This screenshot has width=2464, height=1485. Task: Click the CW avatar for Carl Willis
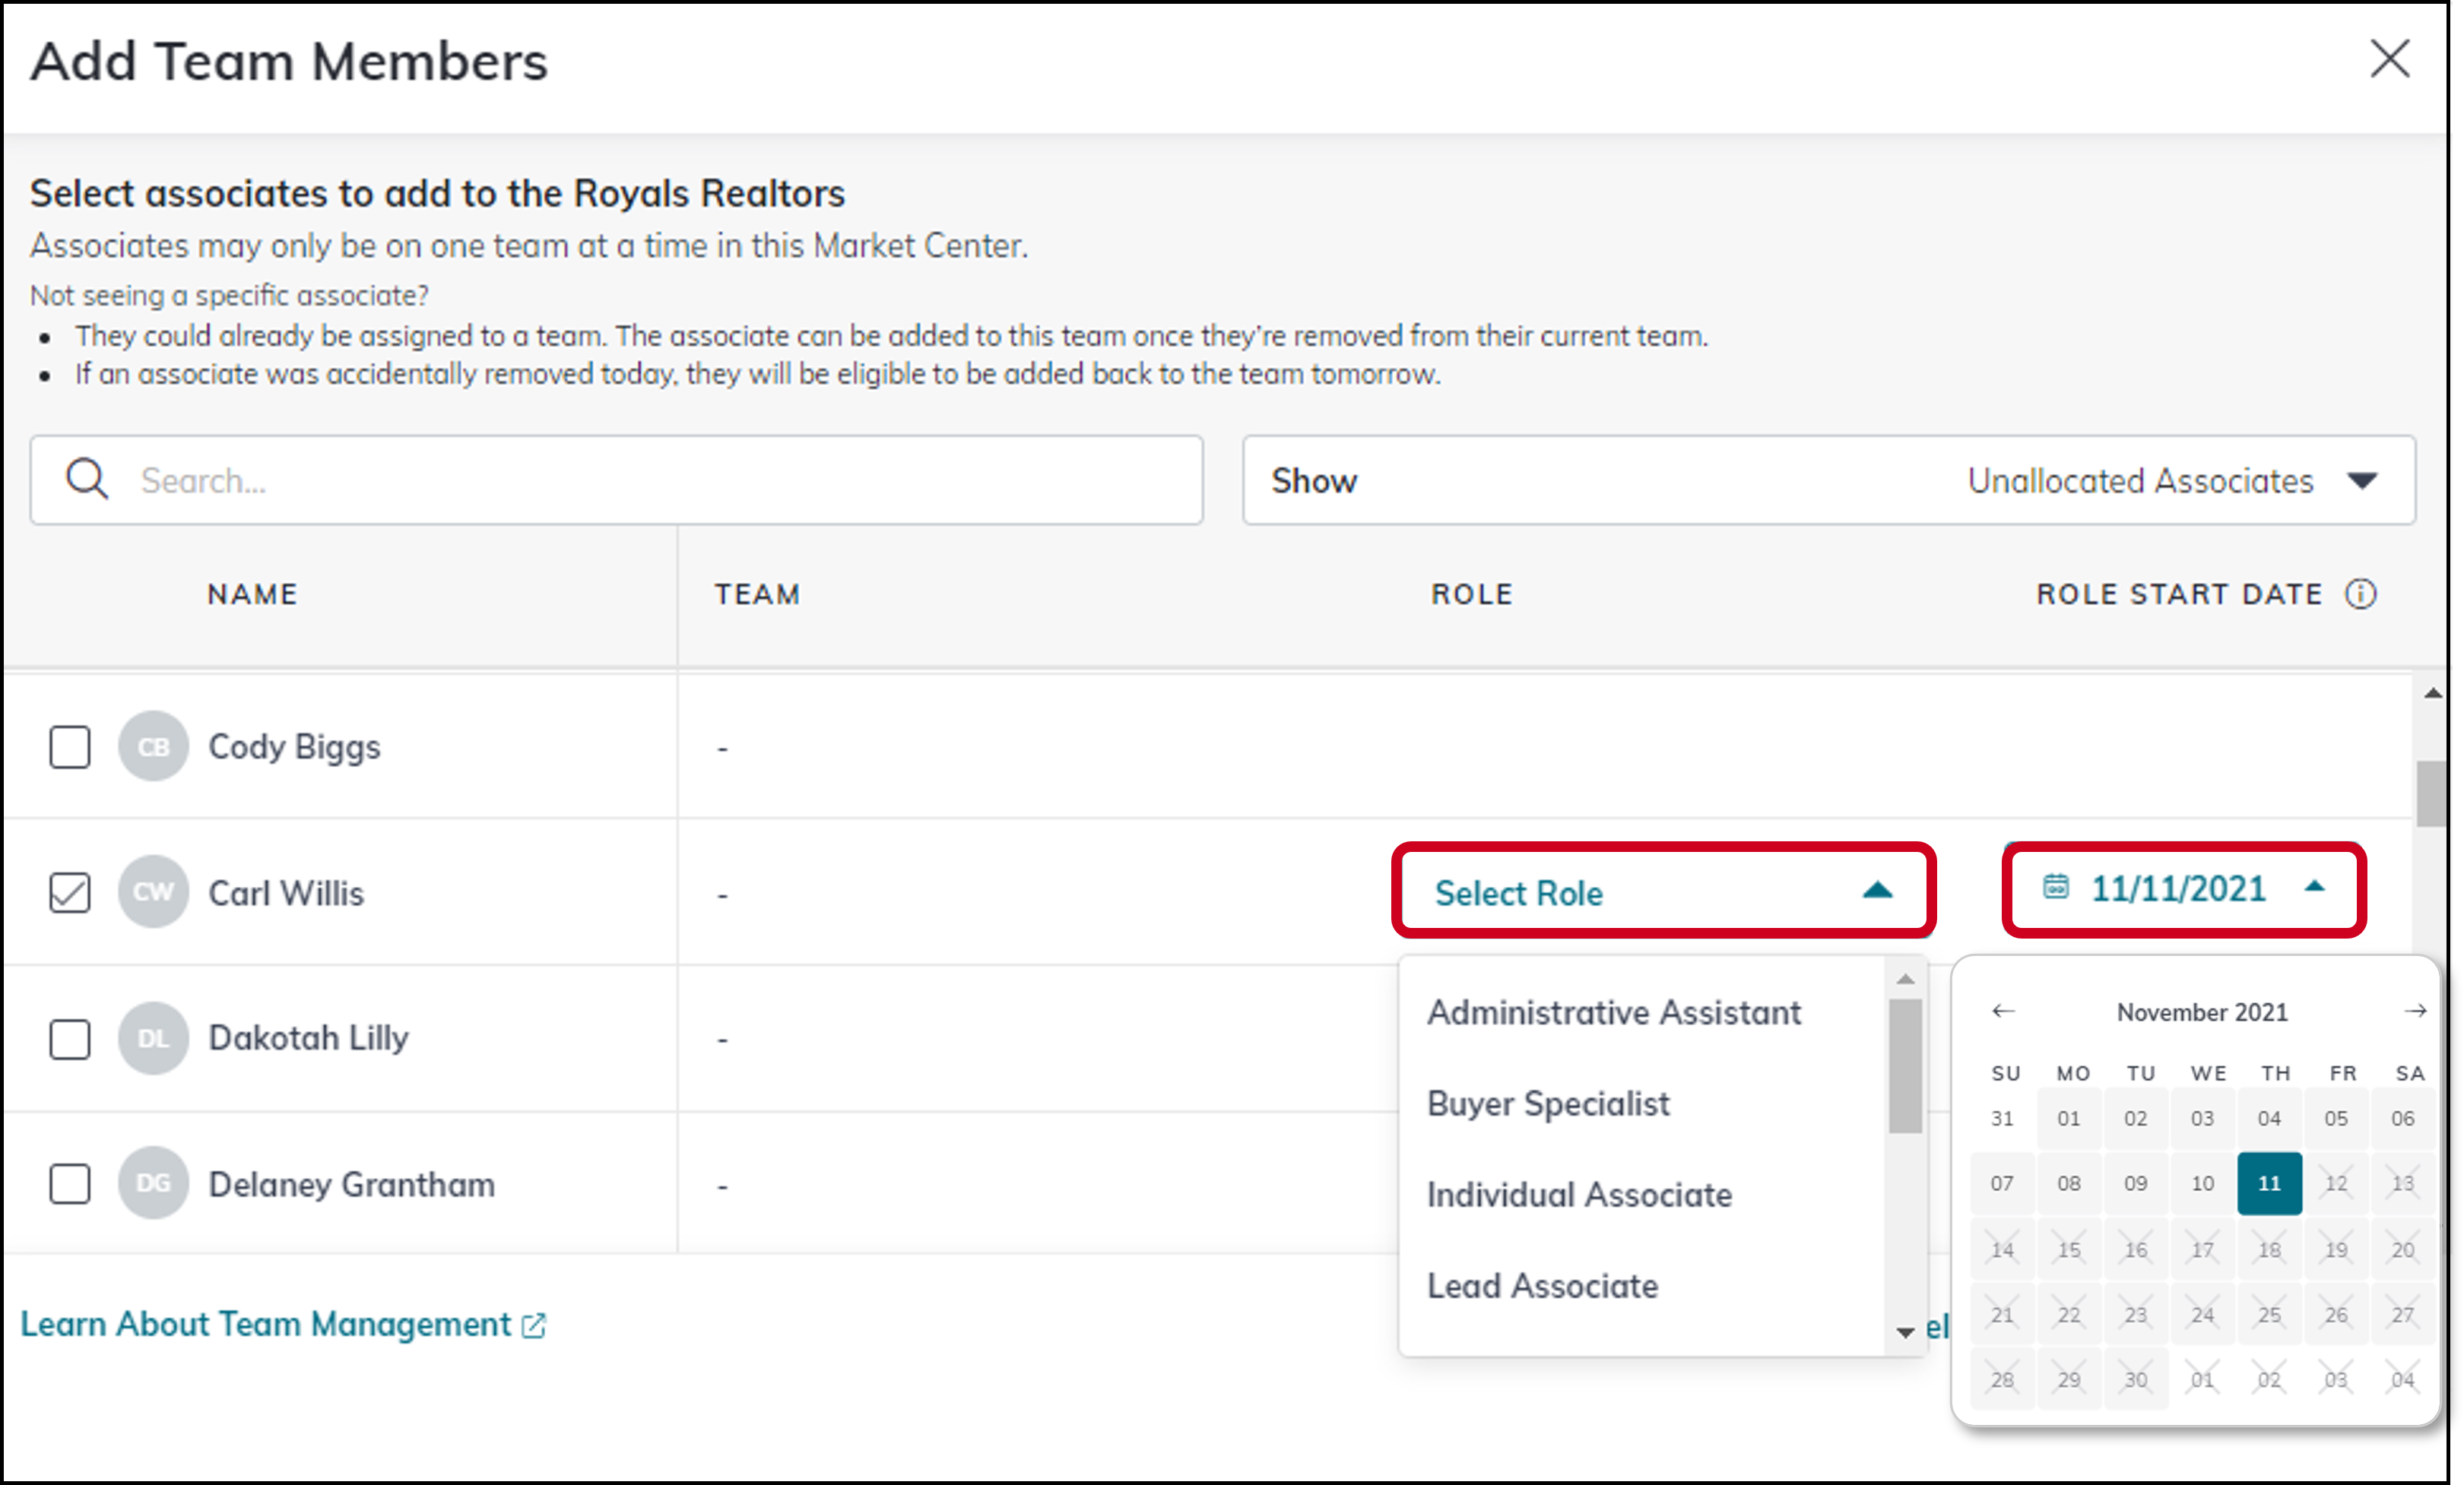click(x=153, y=891)
